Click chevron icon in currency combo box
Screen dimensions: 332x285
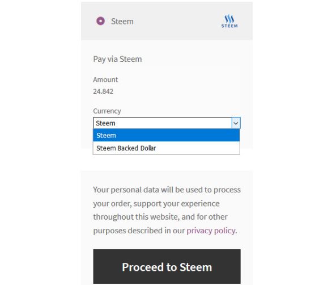[236, 123]
